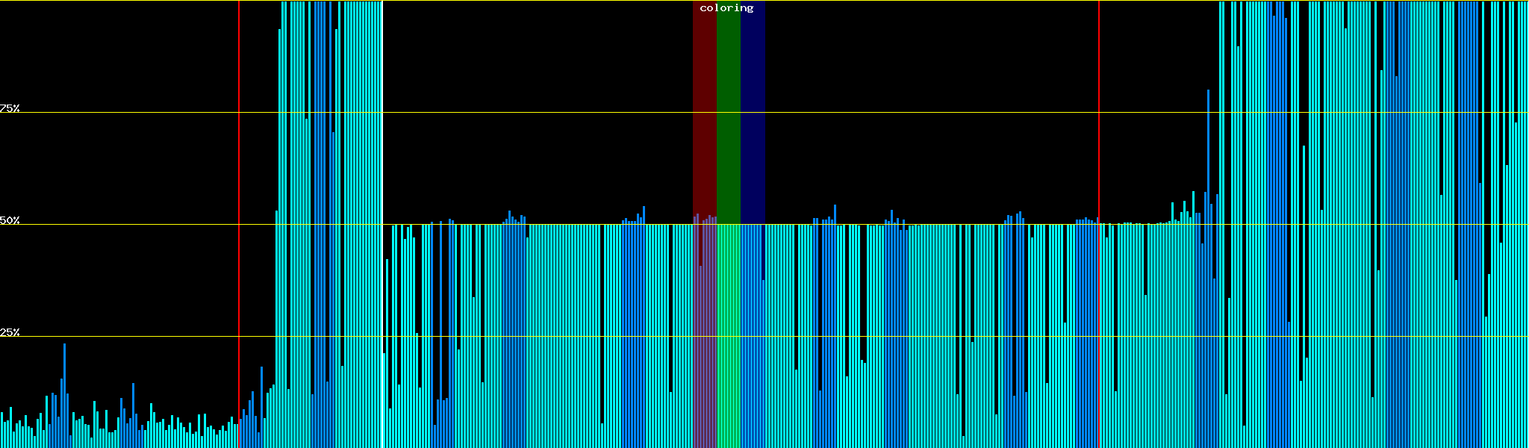The height and width of the screenshot is (448, 1529).
Task: Click the 25% axis label
Action: pyautogui.click(x=10, y=332)
